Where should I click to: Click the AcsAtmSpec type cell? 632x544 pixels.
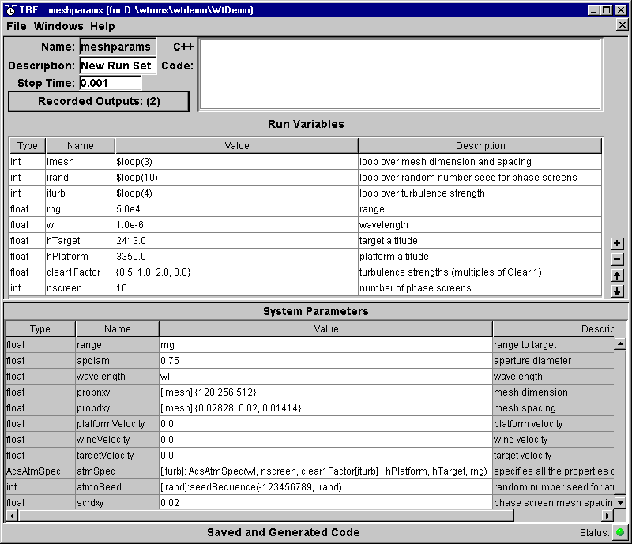(40, 471)
